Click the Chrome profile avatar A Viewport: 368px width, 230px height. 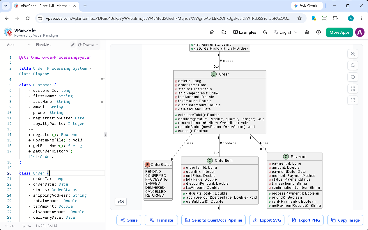point(351,18)
